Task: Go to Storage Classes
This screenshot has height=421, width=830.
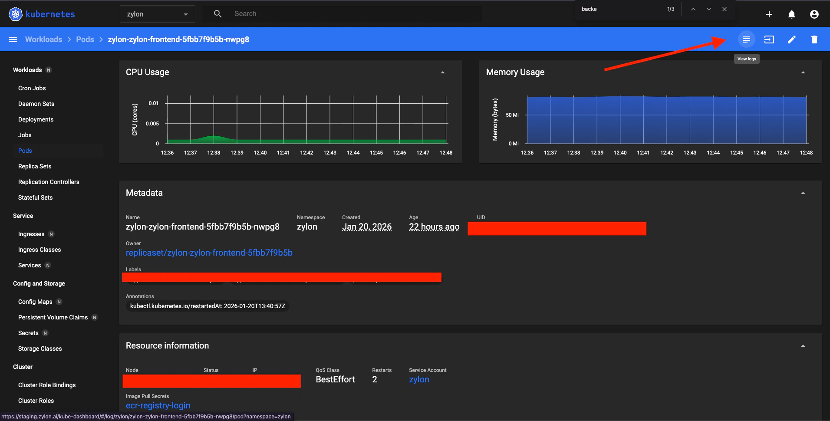Action: (40, 349)
